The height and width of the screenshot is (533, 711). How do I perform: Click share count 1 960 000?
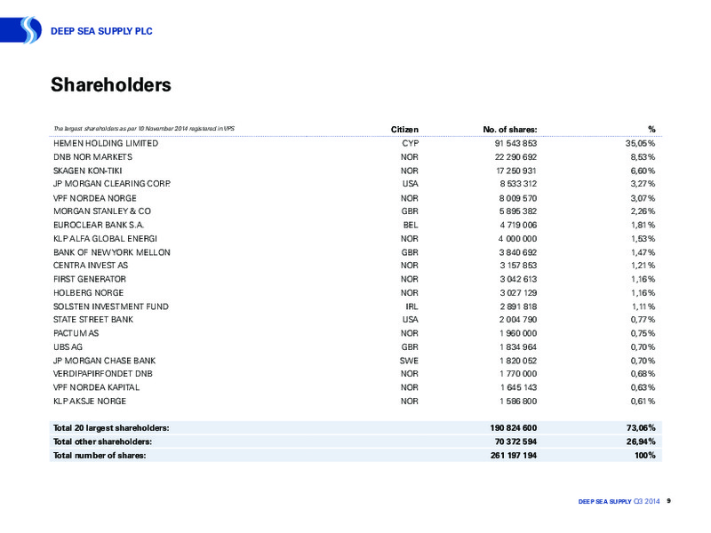point(518,333)
